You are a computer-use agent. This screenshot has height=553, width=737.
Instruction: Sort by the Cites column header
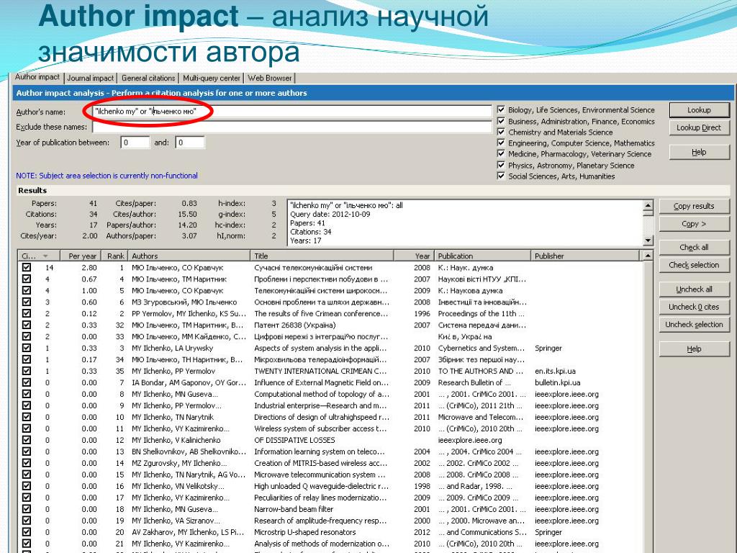pyautogui.click(x=39, y=256)
